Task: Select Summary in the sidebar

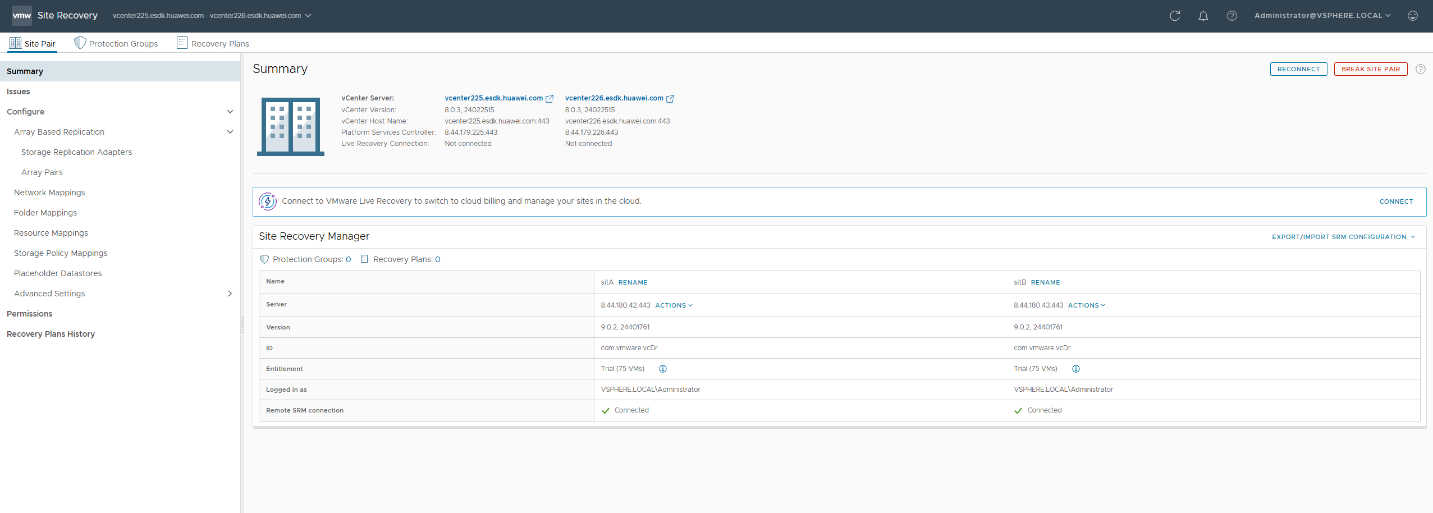Action: pyautogui.click(x=120, y=71)
